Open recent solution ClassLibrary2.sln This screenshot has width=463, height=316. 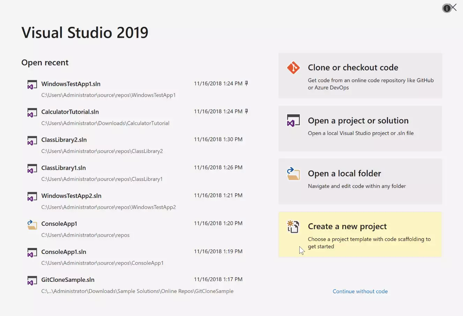pyautogui.click(x=64, y=140)
